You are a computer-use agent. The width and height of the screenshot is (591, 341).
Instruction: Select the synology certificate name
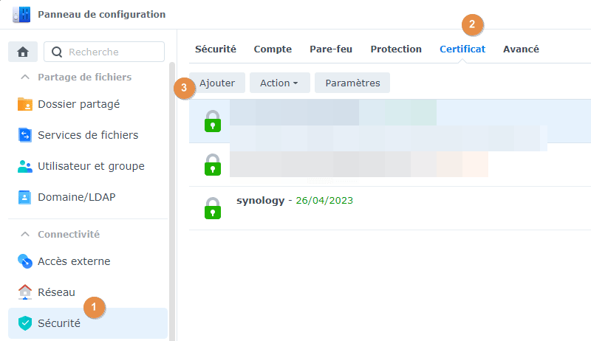261,201
